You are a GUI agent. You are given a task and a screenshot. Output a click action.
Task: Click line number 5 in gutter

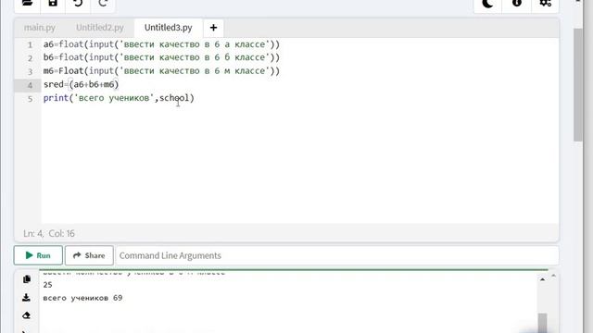pyautogui.click(x=30, y=99)
